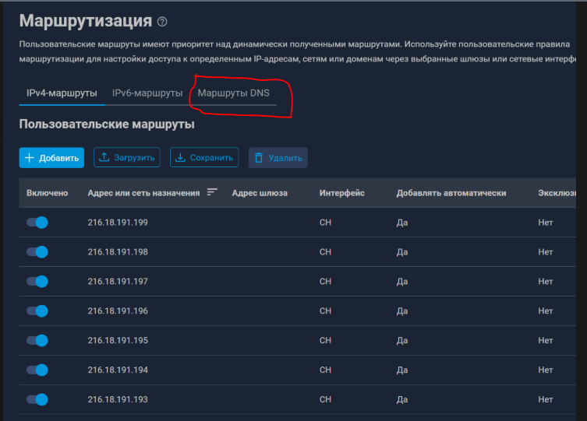Viewport: 587px width, 421px height.
Task: Disable the route 216.18.191.199 toggle
Action: (37, 223)
